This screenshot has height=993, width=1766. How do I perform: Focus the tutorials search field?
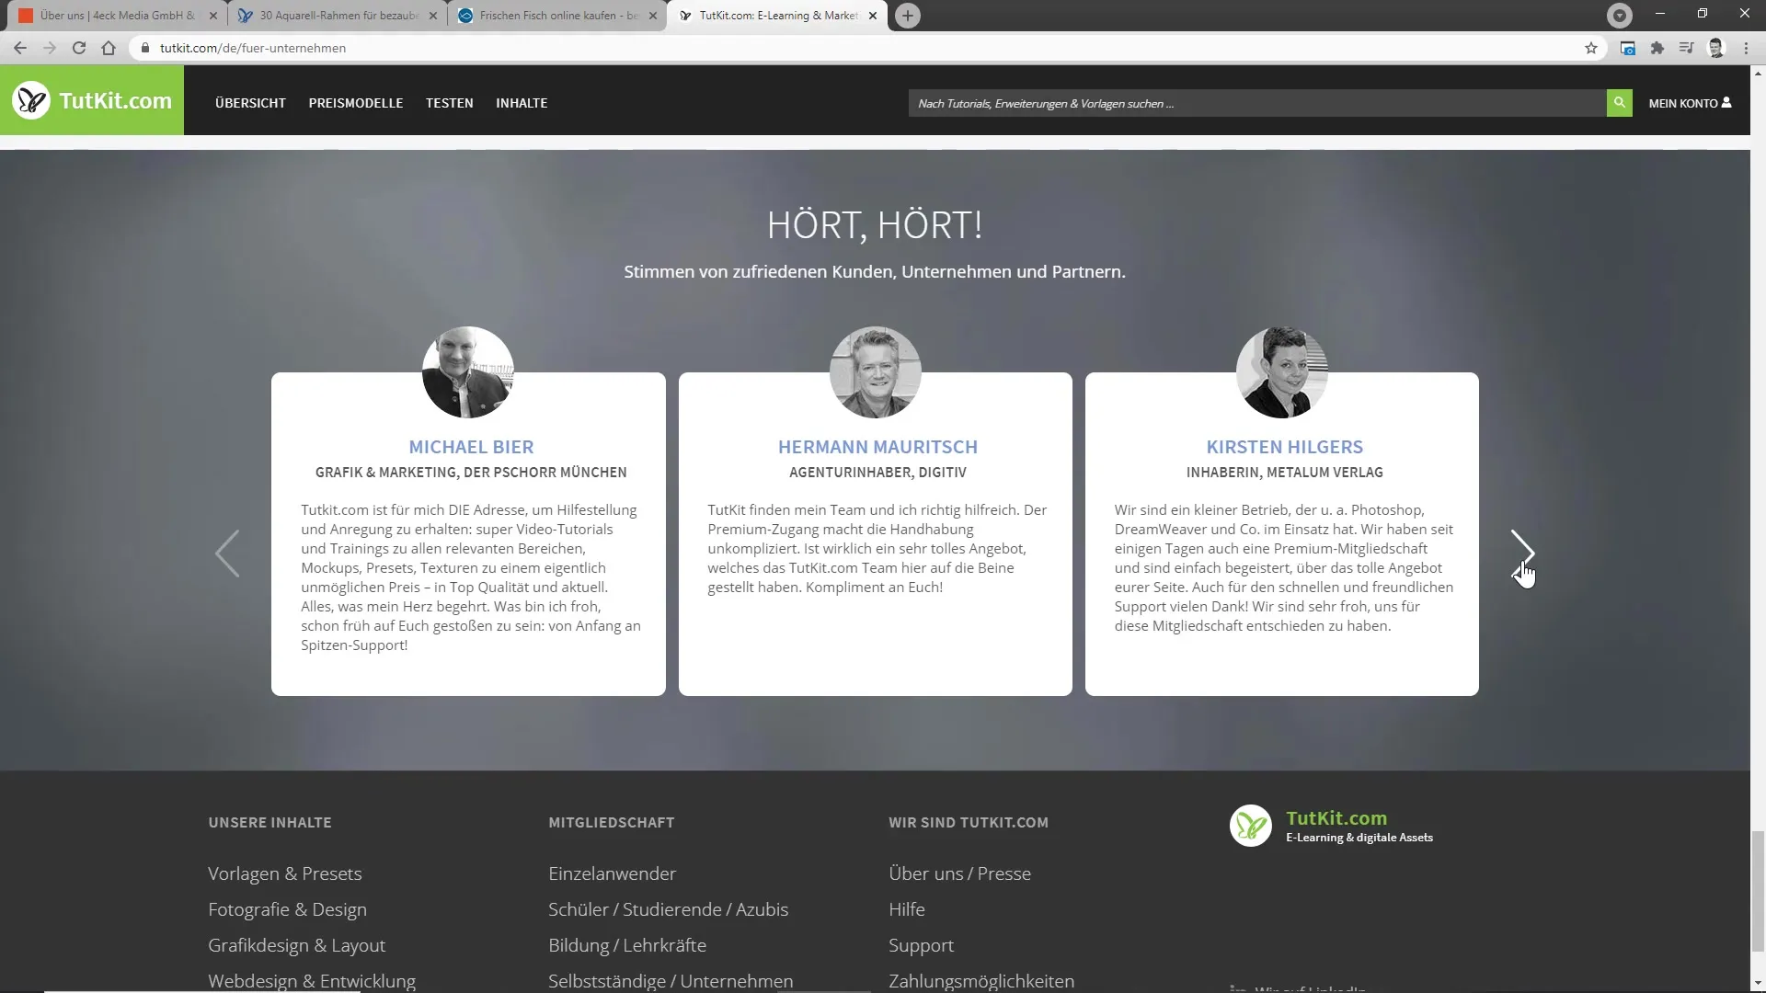(x=1256, y=103)
